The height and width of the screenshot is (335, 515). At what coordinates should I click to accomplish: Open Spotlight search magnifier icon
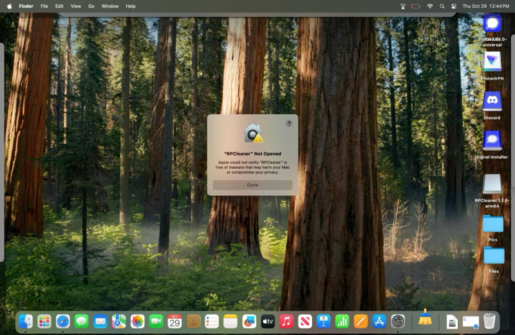(x=442, y=6)
